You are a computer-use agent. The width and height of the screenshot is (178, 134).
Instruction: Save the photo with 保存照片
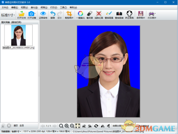click(141, 15)
